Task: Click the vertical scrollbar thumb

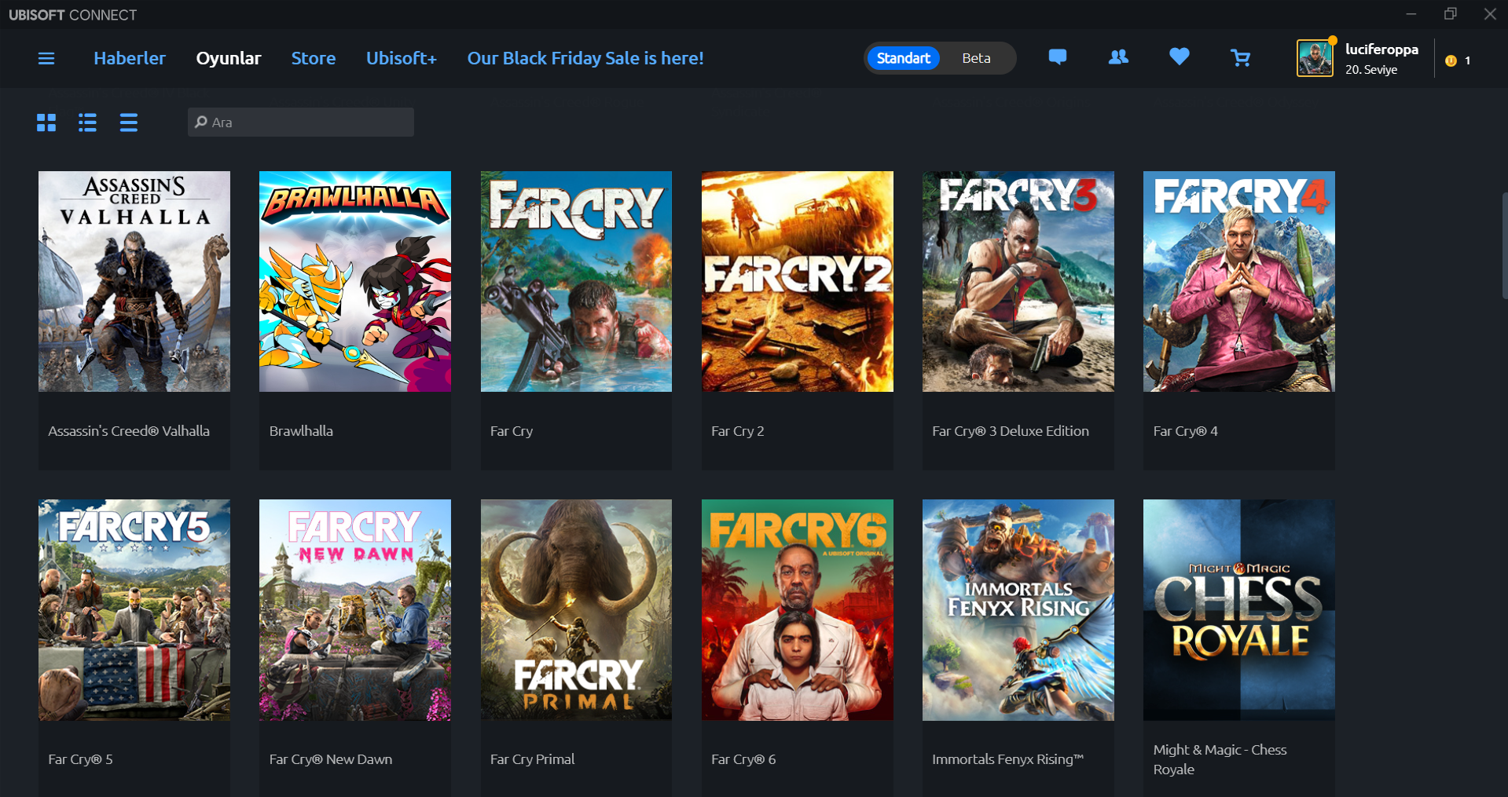Action: (1504, 245)
